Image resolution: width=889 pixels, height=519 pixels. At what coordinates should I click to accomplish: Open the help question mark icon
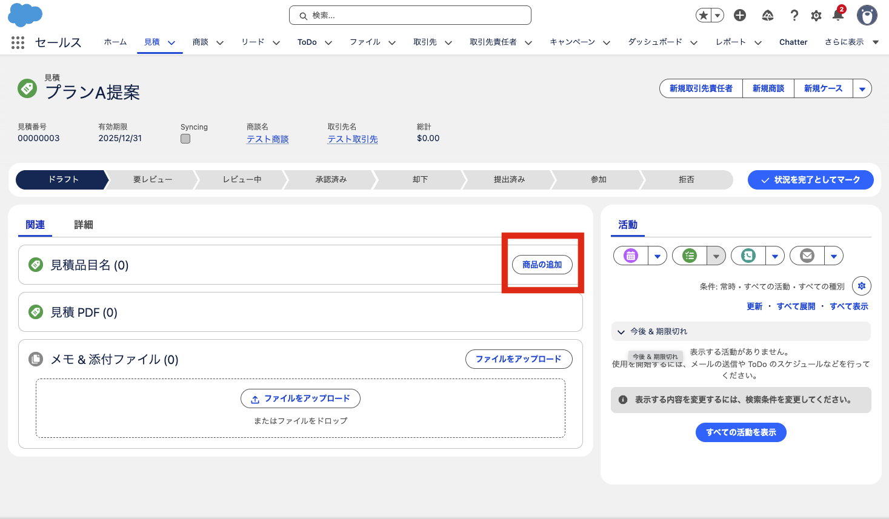click(794, 15)
